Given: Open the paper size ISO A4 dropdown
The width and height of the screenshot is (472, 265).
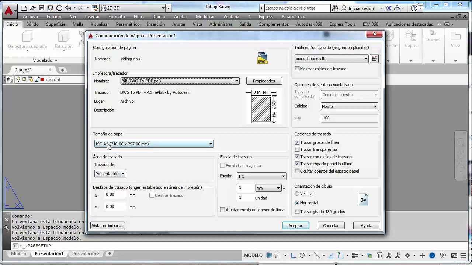Looking at the screenshot, I should (154, 144).
